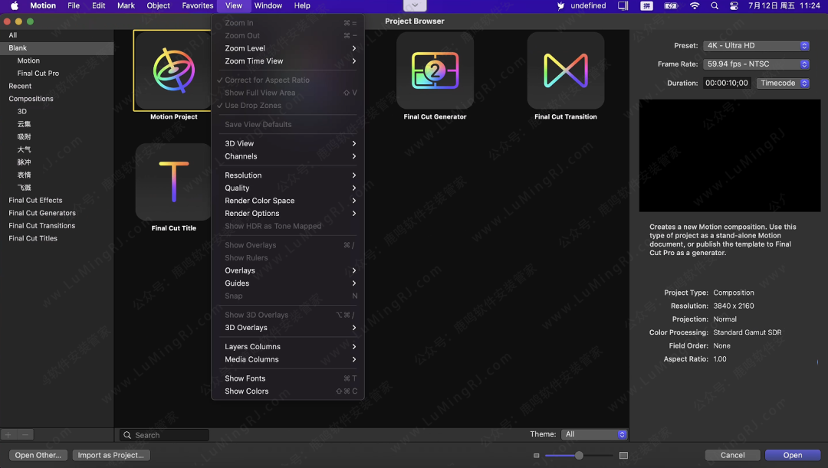Change the Timecode duration format dropdown
828x468 pixels.
click(783, 83)
